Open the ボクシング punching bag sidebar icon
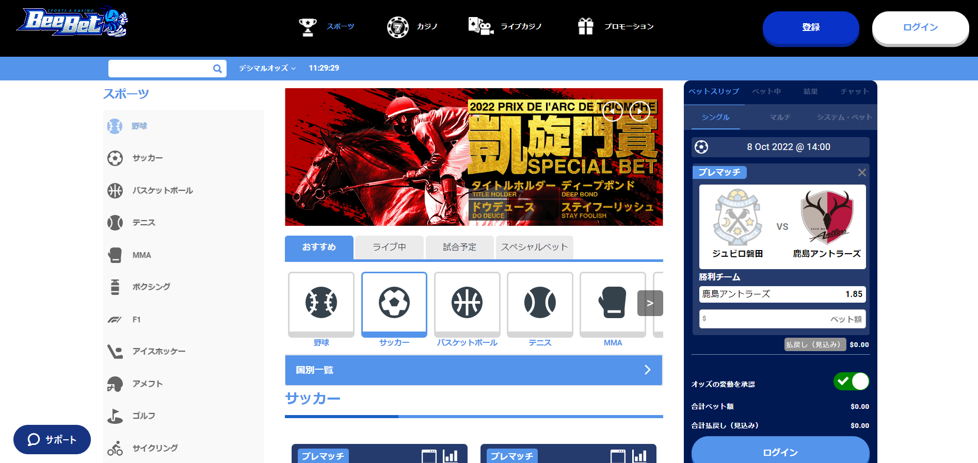Image resolution: width=978 pixels, height=463 pixels. click(x=115, y=287)
